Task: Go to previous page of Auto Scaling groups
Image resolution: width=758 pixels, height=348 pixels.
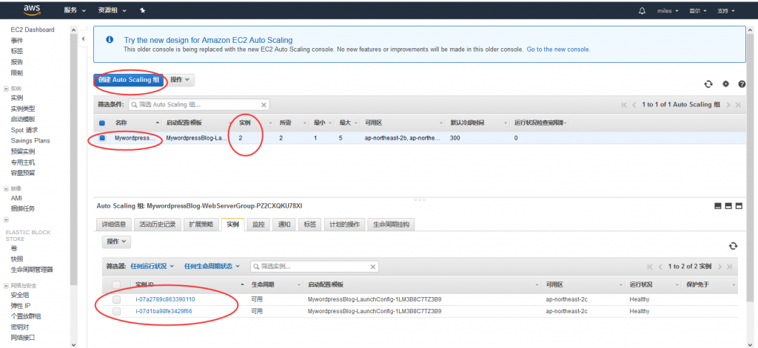Action: pyautogui.click(x=634, y=105)
